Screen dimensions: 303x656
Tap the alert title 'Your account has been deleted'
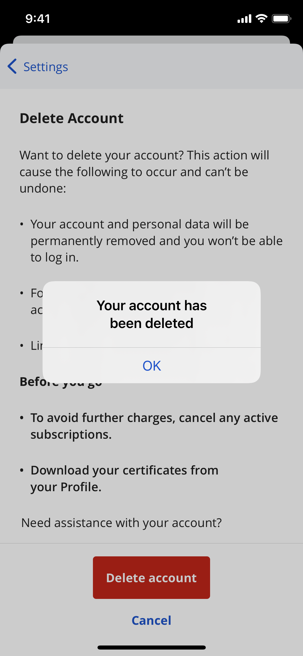pyautogui.click(x=152, y=314)
